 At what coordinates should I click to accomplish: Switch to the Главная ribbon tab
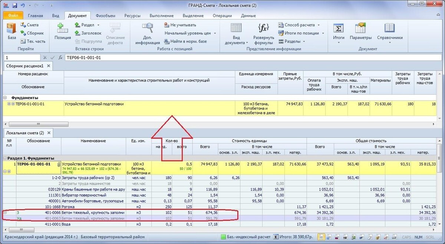(35, 16)
